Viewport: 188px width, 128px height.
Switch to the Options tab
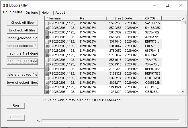pyautogui.click(x=32, y=13)
